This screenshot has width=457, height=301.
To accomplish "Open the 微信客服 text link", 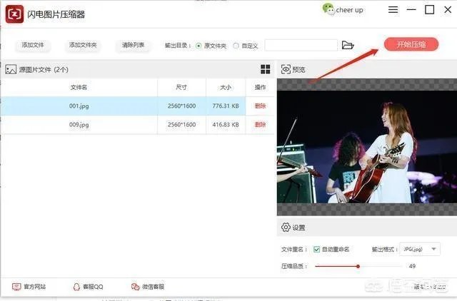I will (x=154, y=287).
